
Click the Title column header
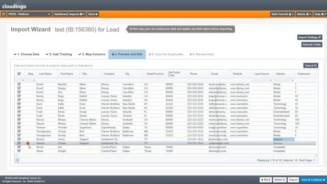(x=84, y=74)
